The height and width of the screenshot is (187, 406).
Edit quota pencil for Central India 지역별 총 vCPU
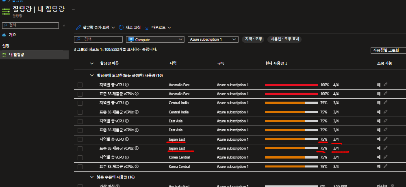[x=386, y=102]
